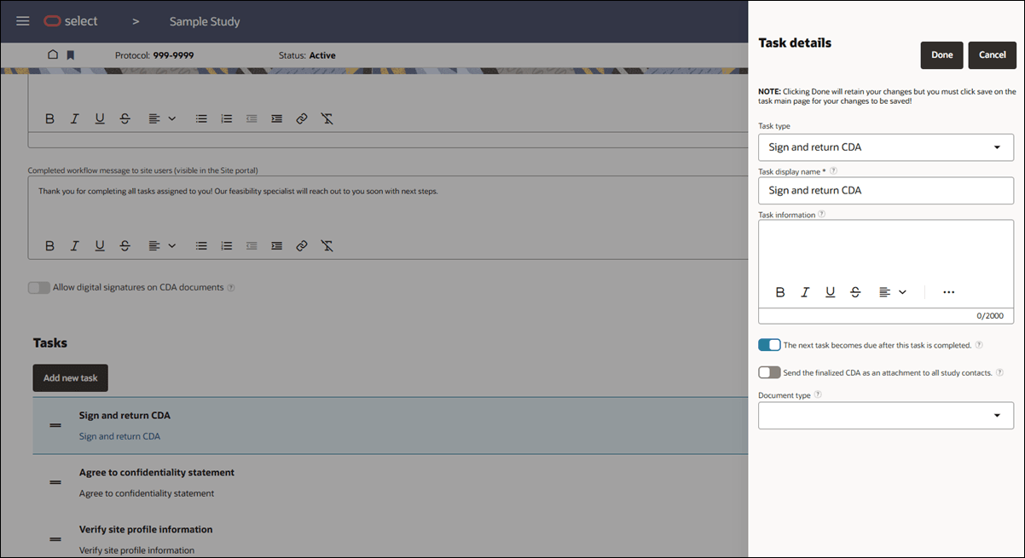Click drag handle for Verify site profile information
The image size is (1025, 558).
[x=55, y=539]
